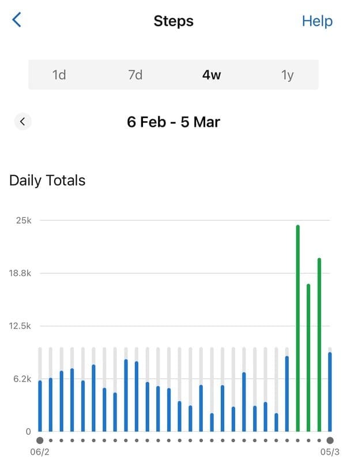The height and width of the screenshot is (475, 347).
Task: Tap large gray dot at timeline start
Action: click(x=40, y=440)
